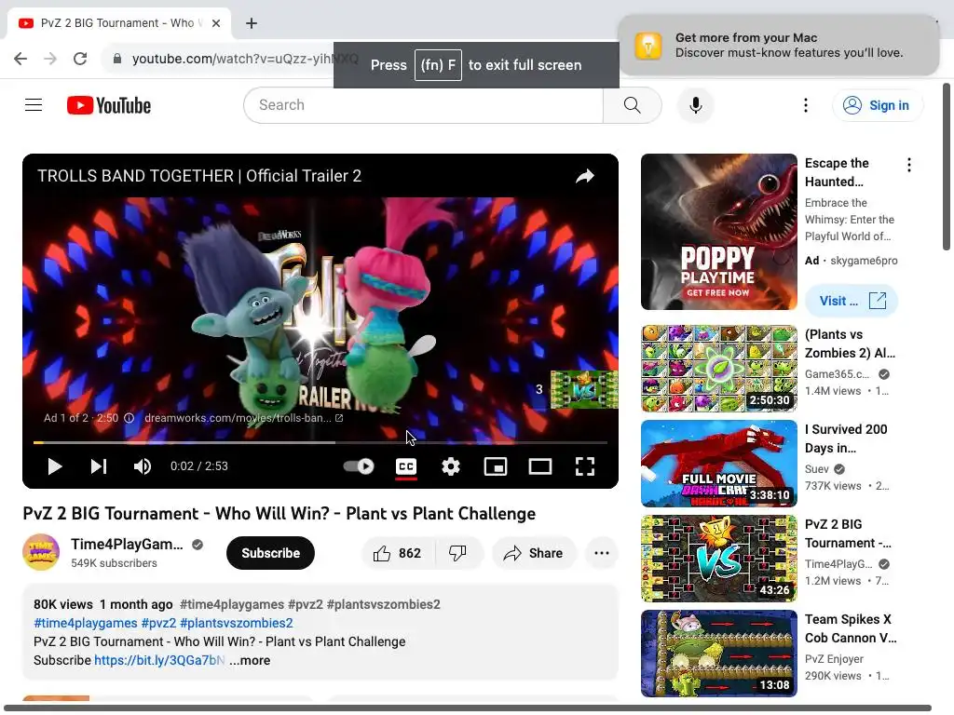Seek along the video progress bar
The width and height of the screenshot is (954, 715).
[x=320, y=442]
